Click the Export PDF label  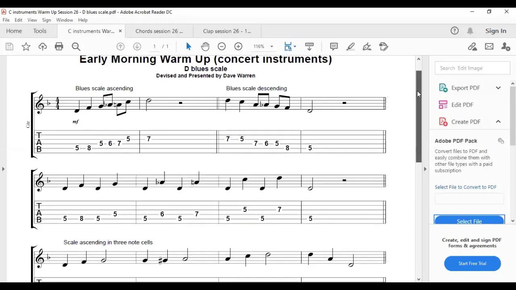click(466, 88)
